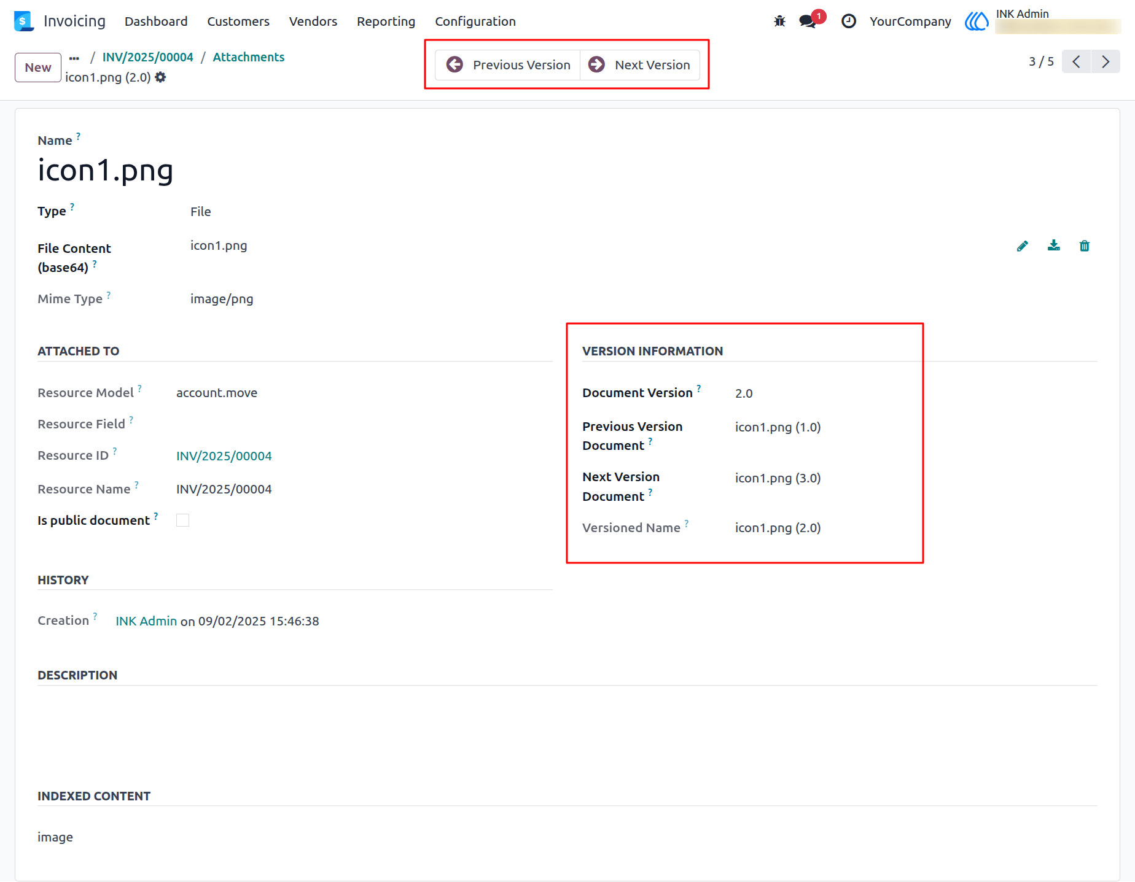The image size is (1135, 882).
Task: Open INV/2025/00004 breadcrumb link
Action: pos(147,57)
